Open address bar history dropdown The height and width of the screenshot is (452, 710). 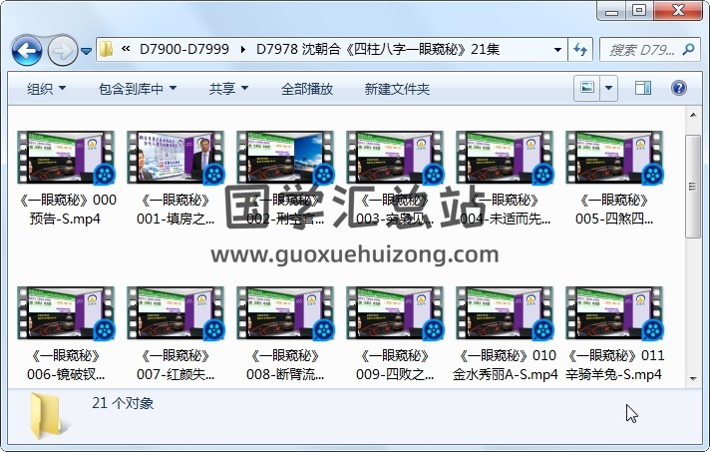pos(557,49)
